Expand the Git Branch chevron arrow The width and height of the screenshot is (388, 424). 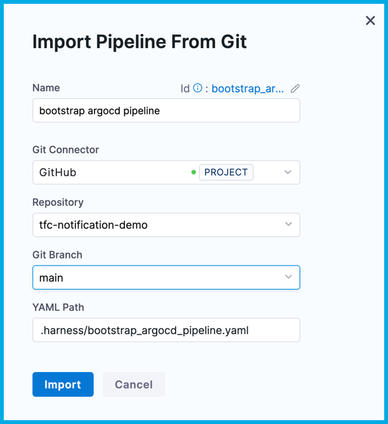click(288, 277)
